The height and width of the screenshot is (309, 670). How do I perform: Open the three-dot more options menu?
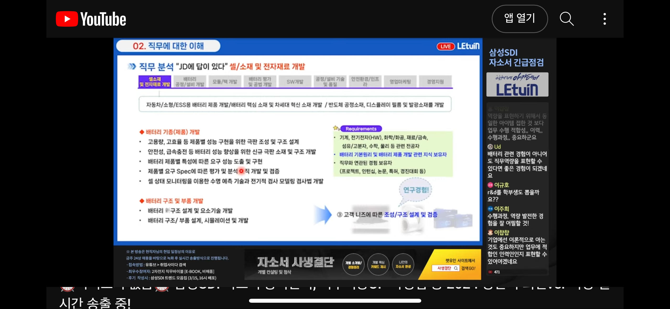pos(604,19)
